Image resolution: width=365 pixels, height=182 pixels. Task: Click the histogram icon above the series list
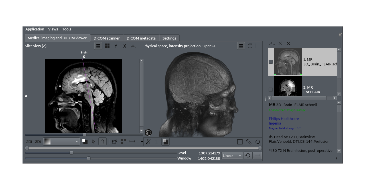[272, 43]
